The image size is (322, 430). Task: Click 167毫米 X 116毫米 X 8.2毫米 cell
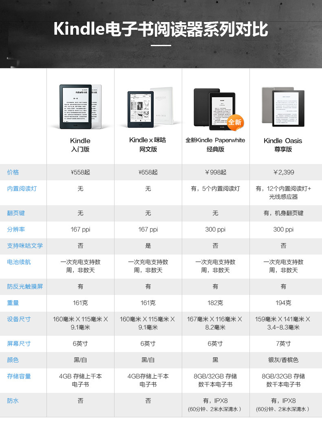[215, 323]
